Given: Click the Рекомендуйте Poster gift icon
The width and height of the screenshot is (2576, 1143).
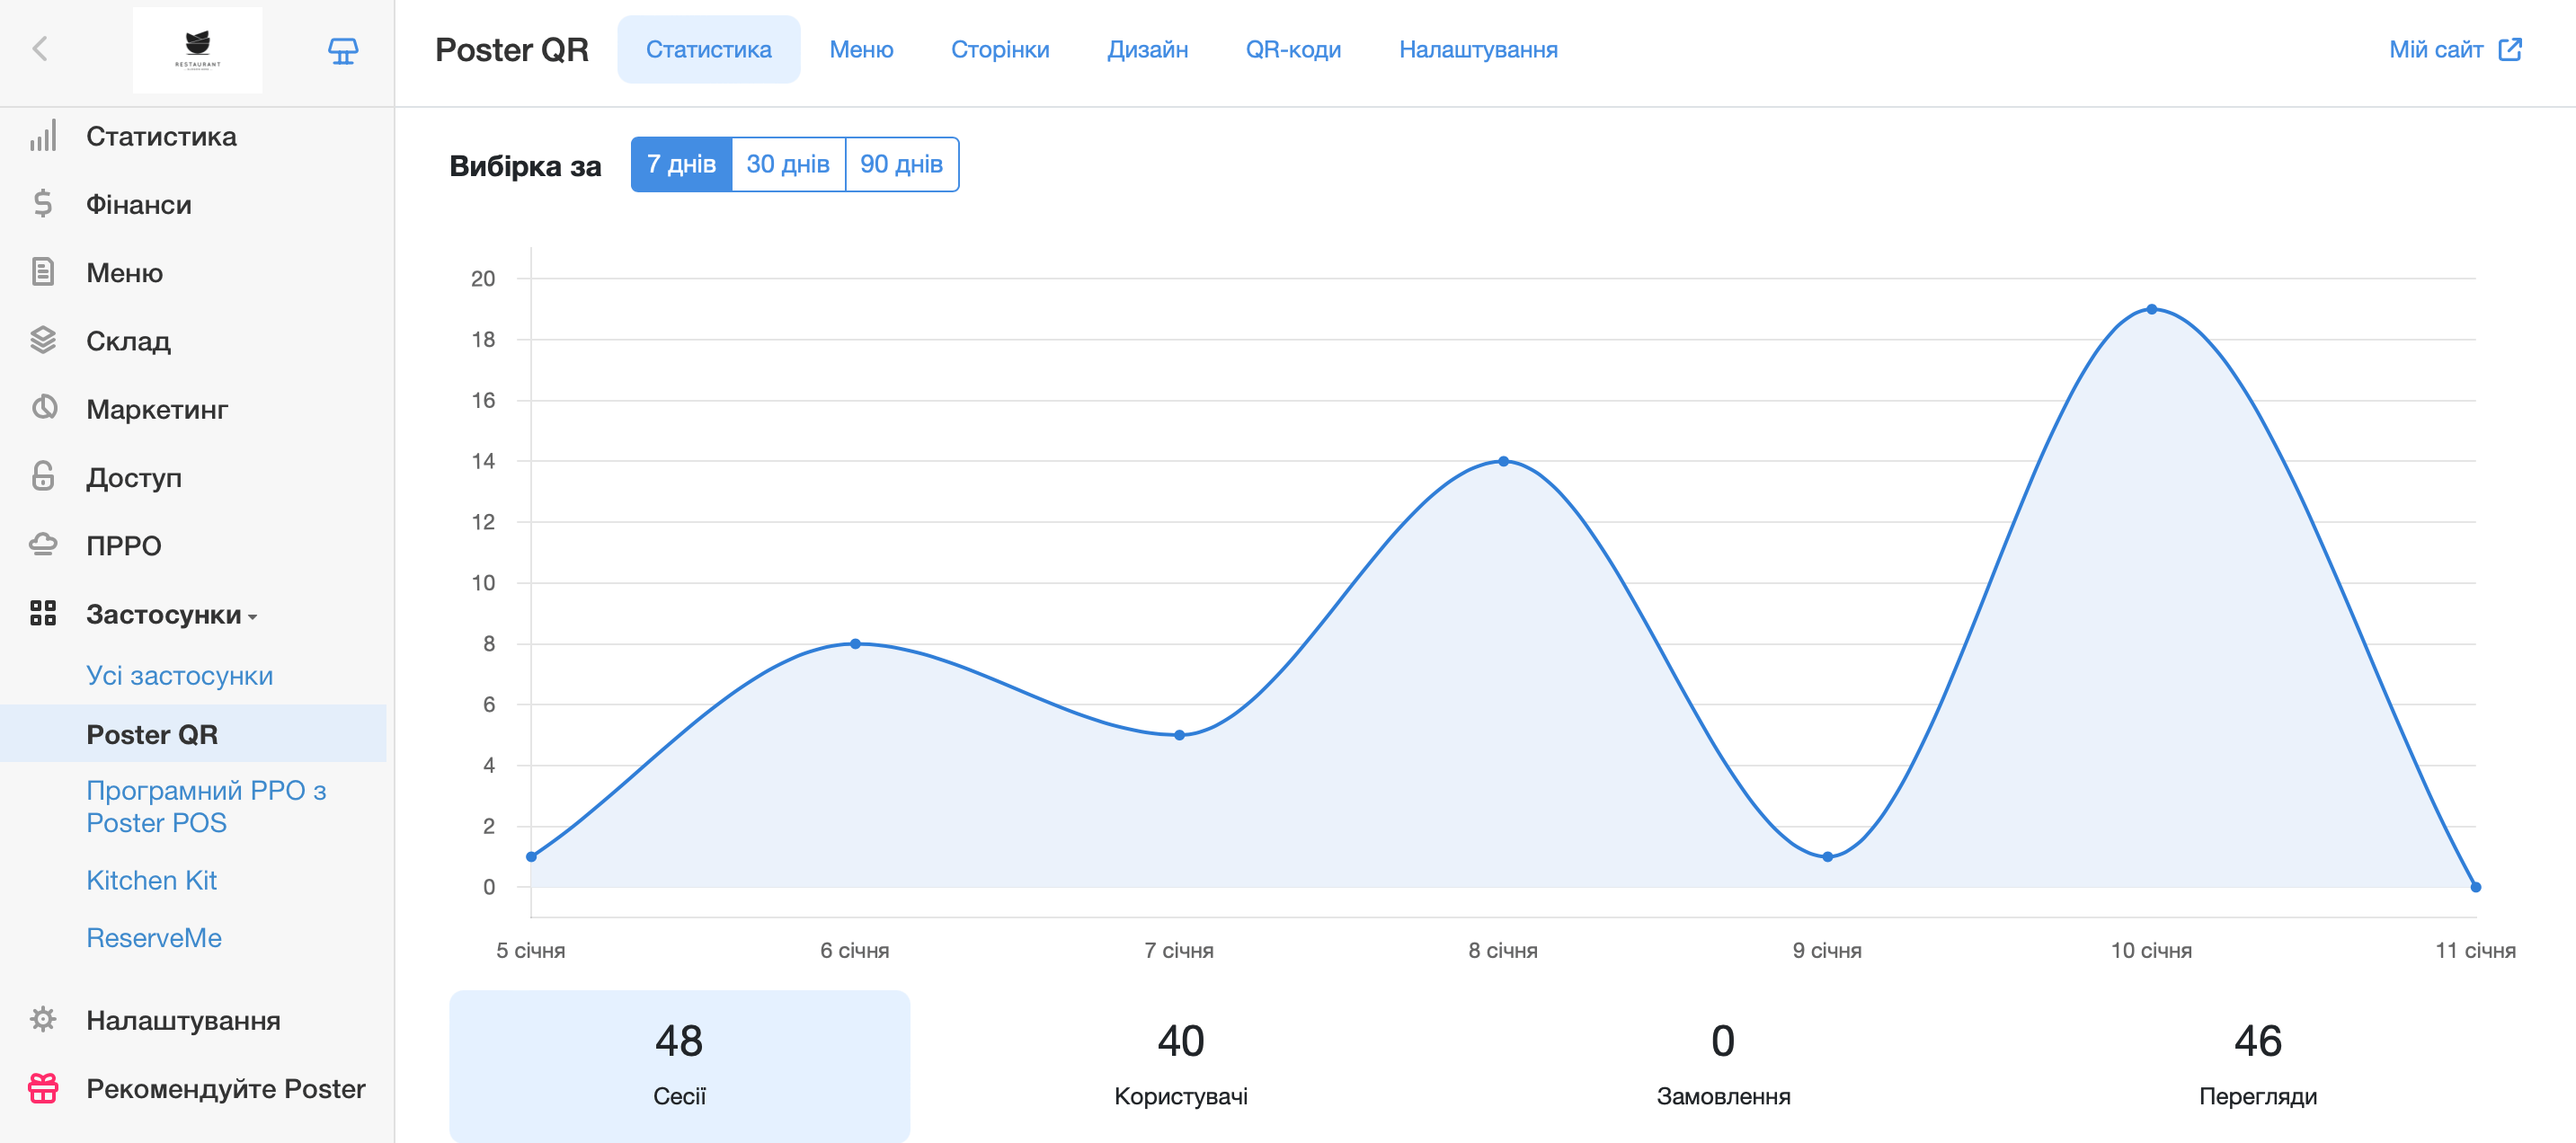Looking at the screenshot, I should 43,1088.
